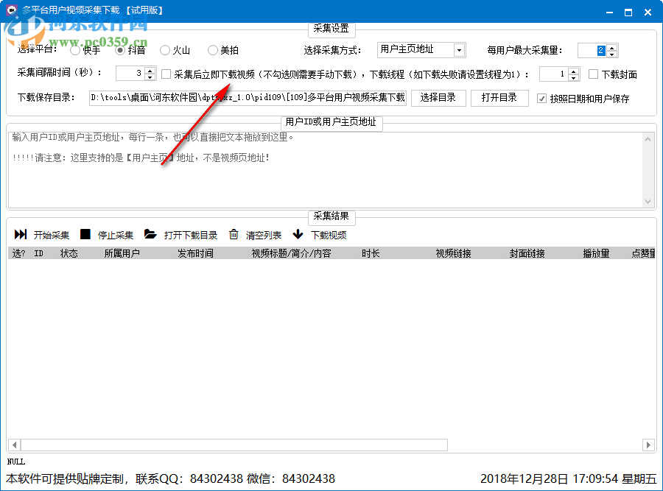
Task: Uncheck 按照日期和用户保存 option
Action: [x=543, y=98]
